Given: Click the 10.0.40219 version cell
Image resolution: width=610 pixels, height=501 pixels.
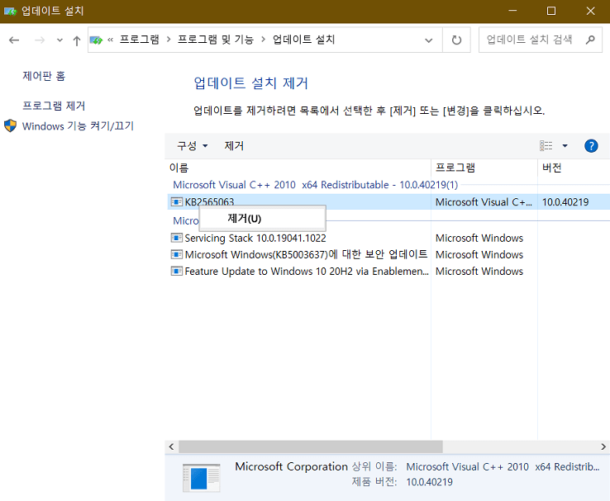Looking at the screenshot, I should click(x=565, y=202).
